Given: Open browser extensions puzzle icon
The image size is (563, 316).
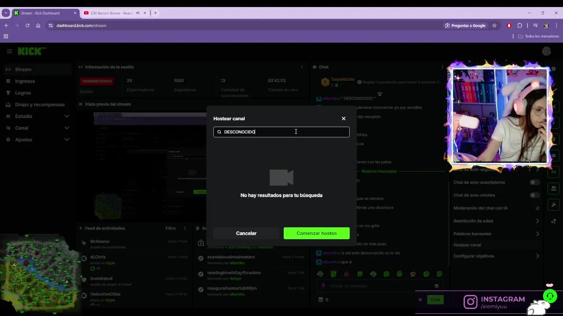Looking at the screenshot, I should point(519,25).
